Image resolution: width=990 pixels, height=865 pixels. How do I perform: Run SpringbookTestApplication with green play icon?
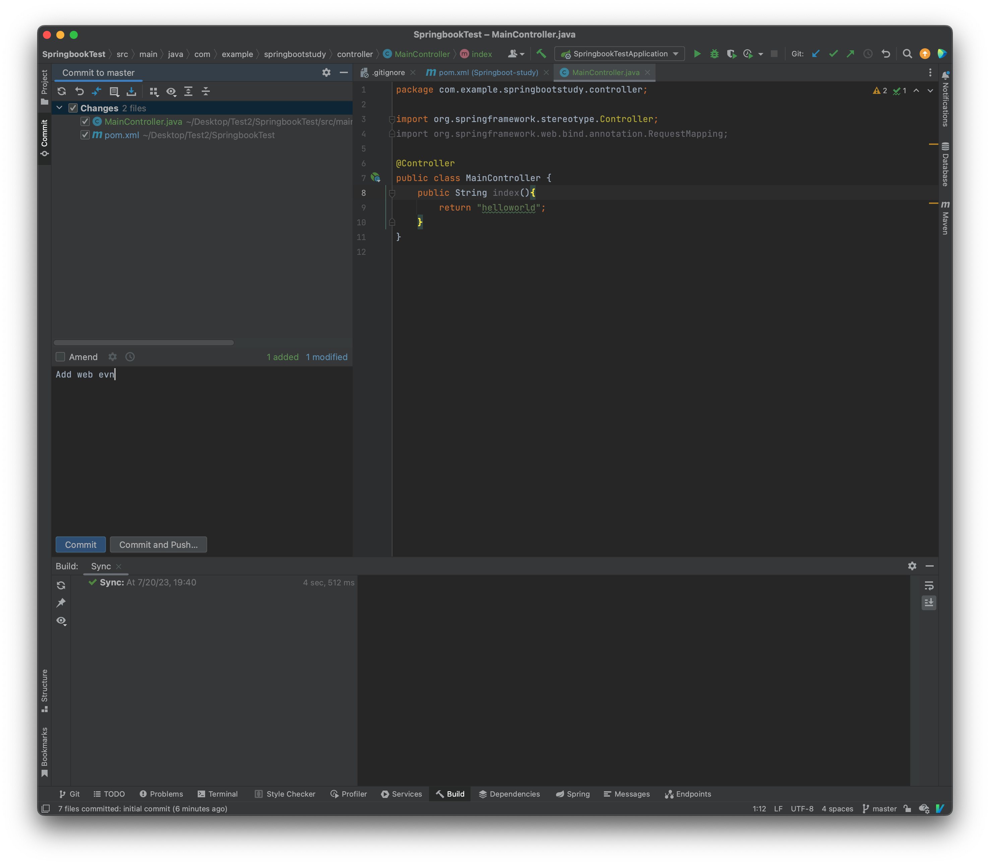click(x=697, y=54)
